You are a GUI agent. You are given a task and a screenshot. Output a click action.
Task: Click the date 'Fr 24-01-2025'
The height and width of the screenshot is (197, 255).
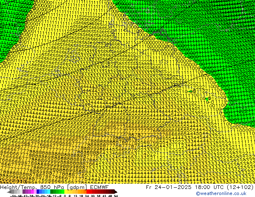tap(169, 187)
